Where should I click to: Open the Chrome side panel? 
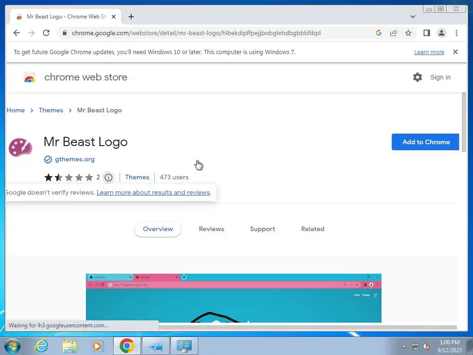[426, 33]
